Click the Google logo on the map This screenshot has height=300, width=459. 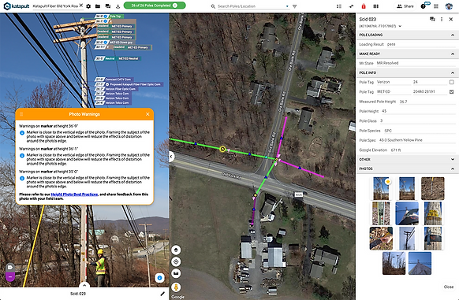tap(178, 297)
